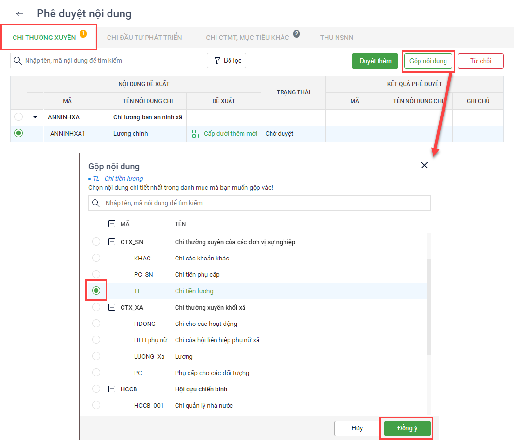Click the Cấp dưới thêm mới icon
The width and height of the screenshot is (514, 440).
[x=196, y=134]
